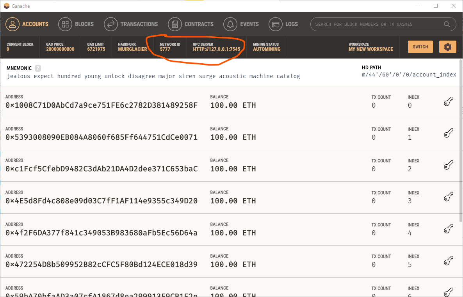463x297 pixels.
Task: Click the 100.00 ETH balance of index 0
Action: [233, 105]
